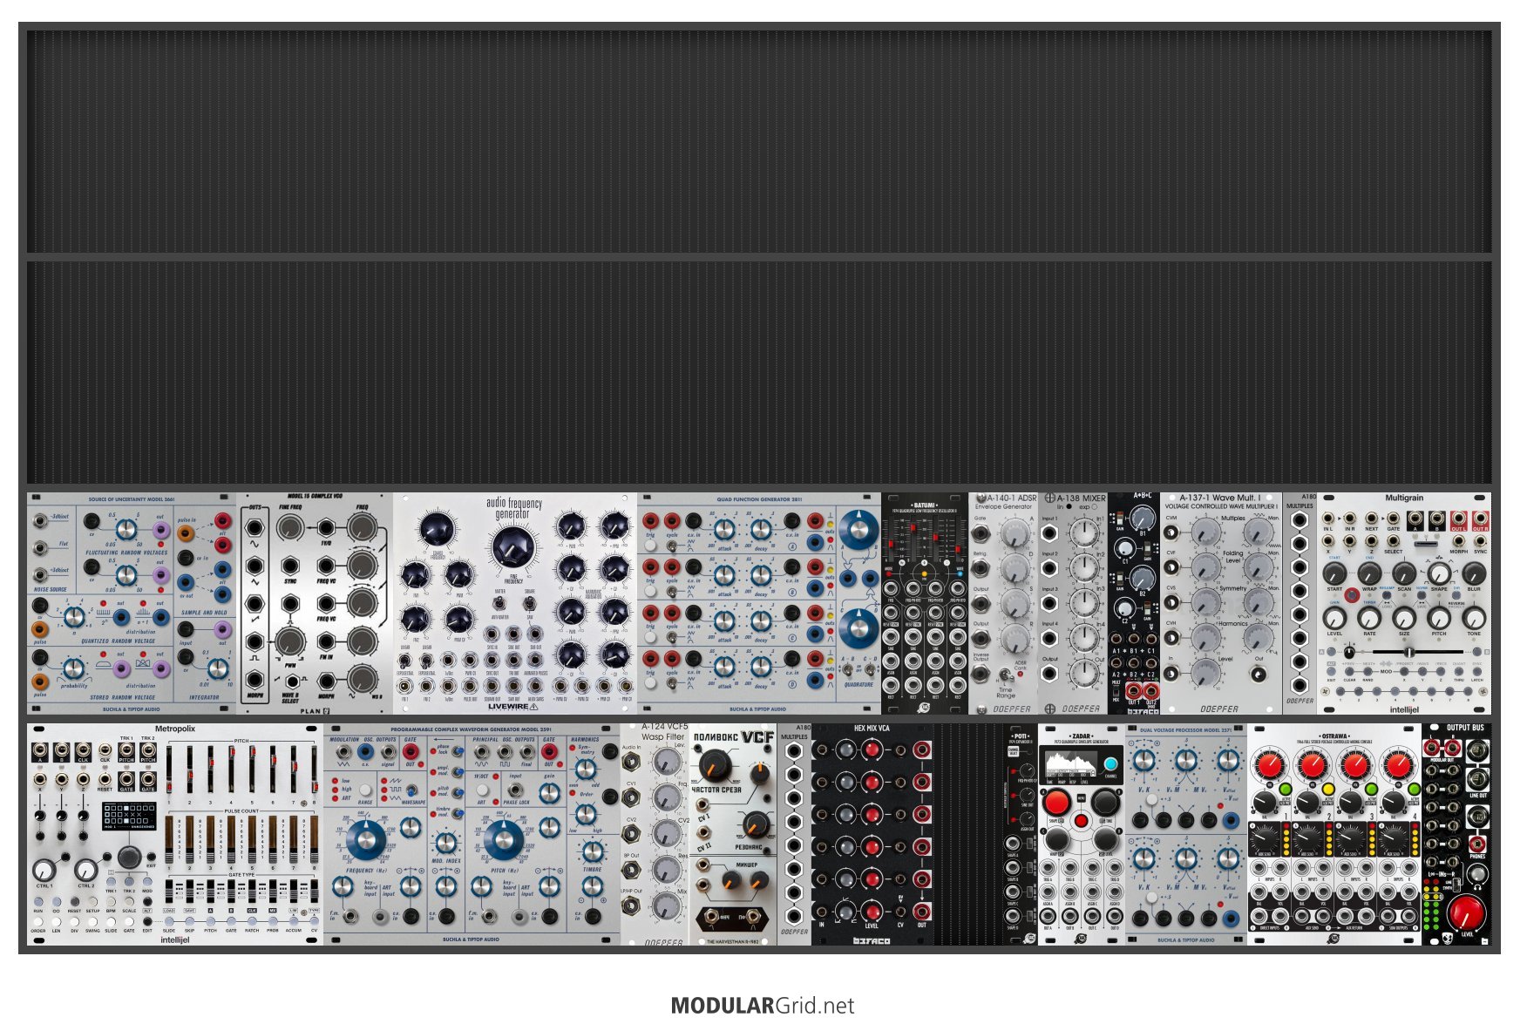Click the red OUT 1 jack on A*B+C
The width and height of the screenshot is (1527, 1024).
(1133, 691)
